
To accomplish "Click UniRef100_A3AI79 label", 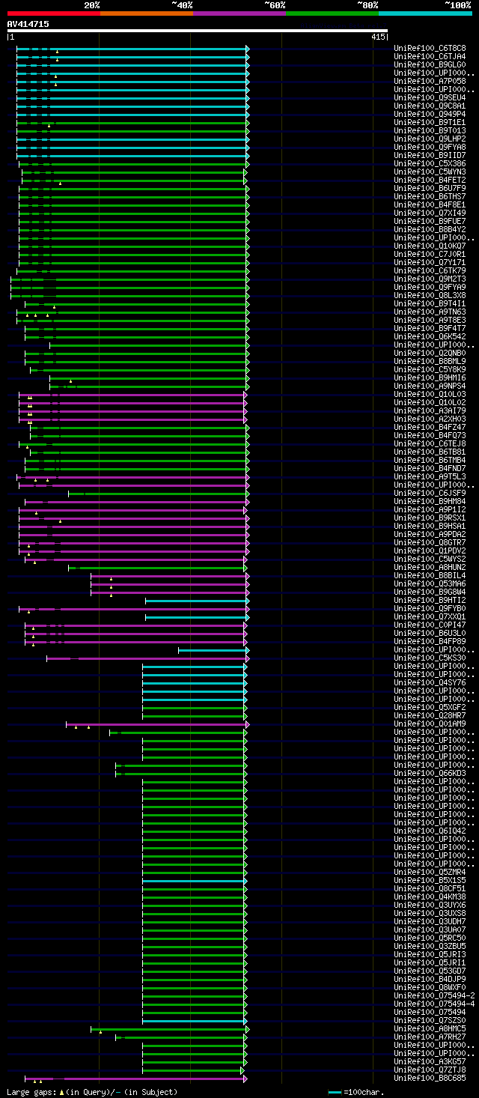I will [x=430, y=410].
